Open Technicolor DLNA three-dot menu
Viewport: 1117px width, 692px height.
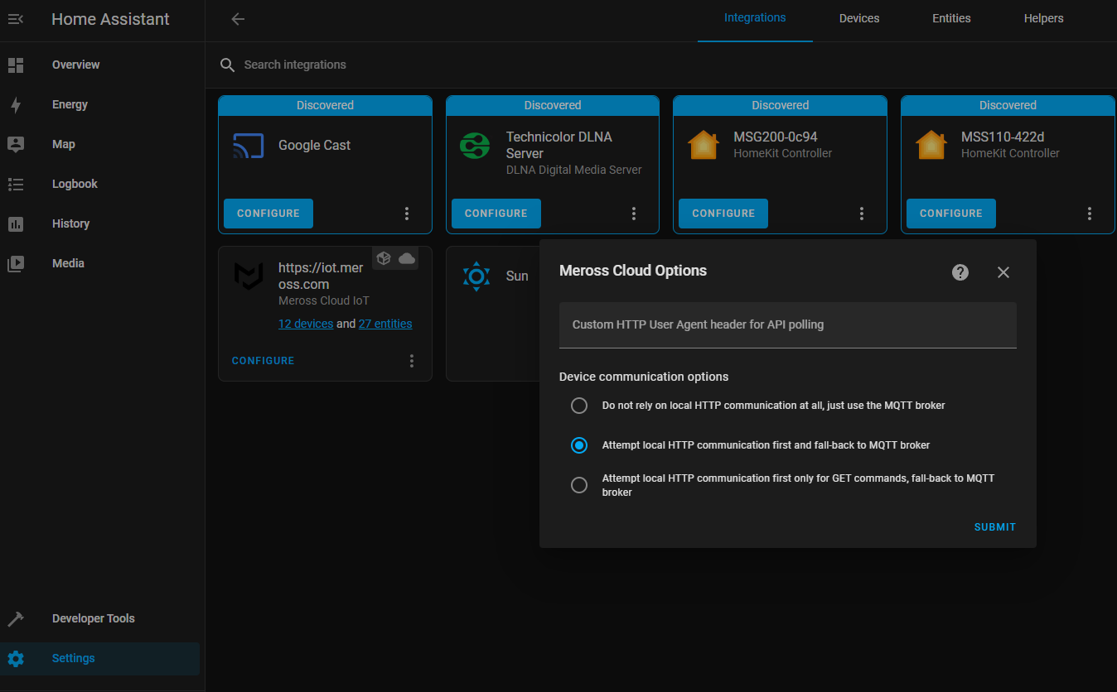point(634,214)
